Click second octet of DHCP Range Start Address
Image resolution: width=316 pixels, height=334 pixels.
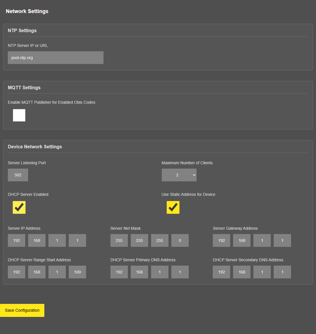[x=37, y=272]
